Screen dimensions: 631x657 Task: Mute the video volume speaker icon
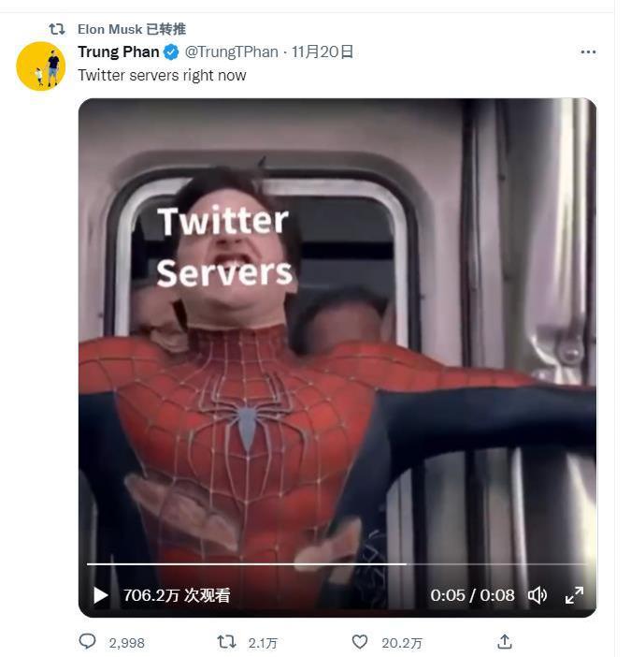point(538,595)
